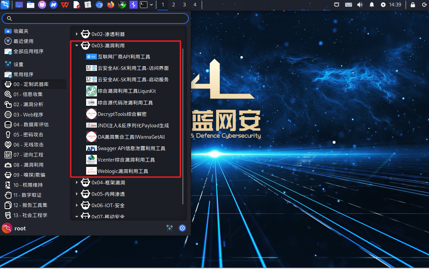Expand the 0x02-渗透利器 folder
Image resolution: width=429 pixels, height=269 pixels.
point(77,34)
